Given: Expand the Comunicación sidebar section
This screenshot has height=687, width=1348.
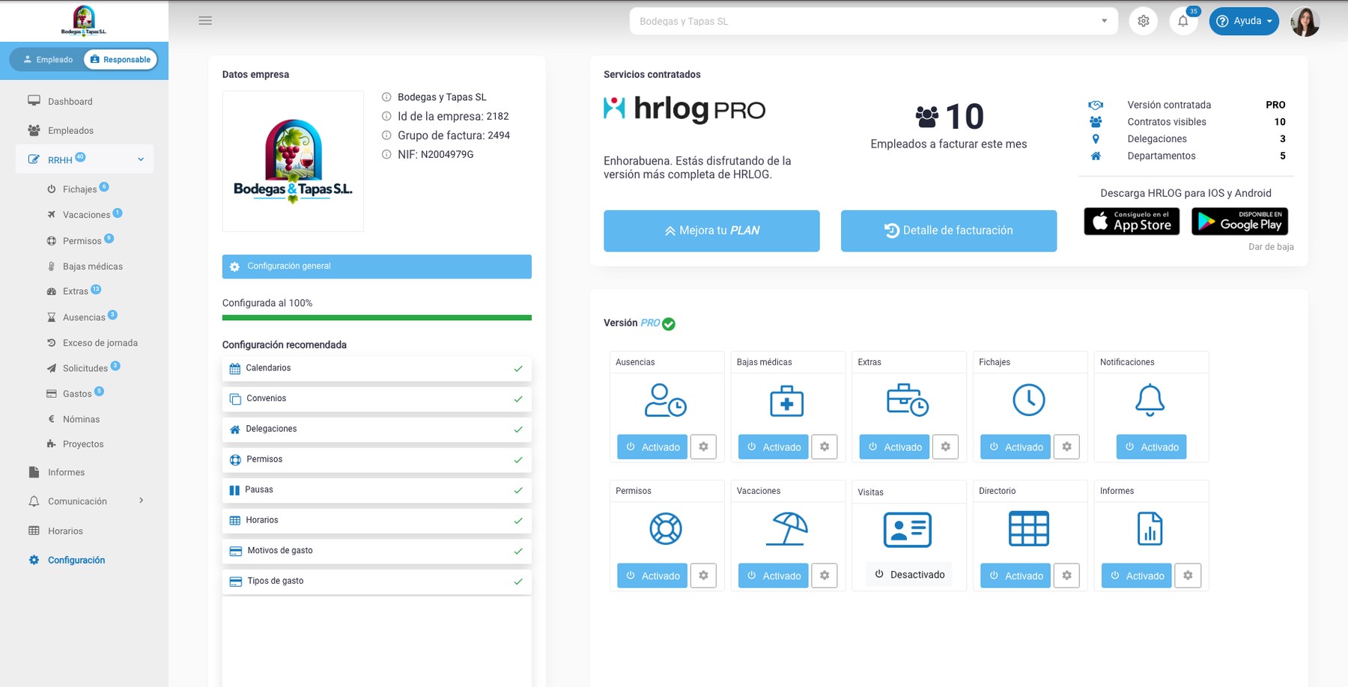Looking at the screenshot, I should [x=85, y=501].
